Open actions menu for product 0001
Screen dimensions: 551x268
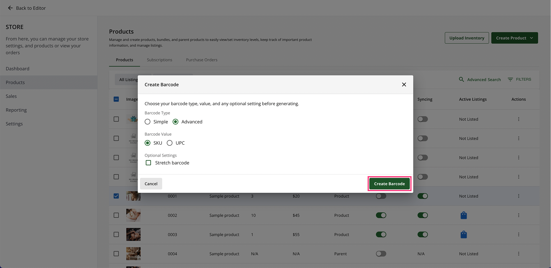coord(519,196)
